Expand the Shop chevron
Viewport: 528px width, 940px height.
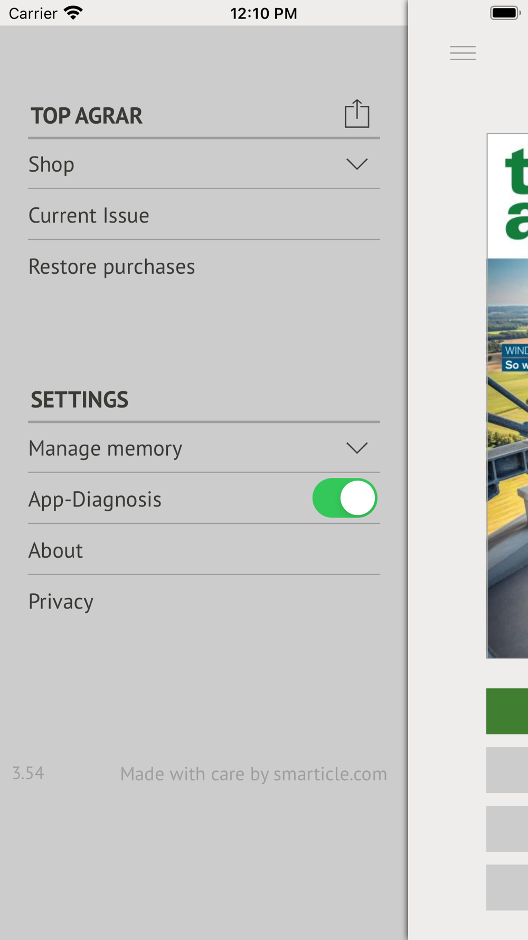click(357, 164)
